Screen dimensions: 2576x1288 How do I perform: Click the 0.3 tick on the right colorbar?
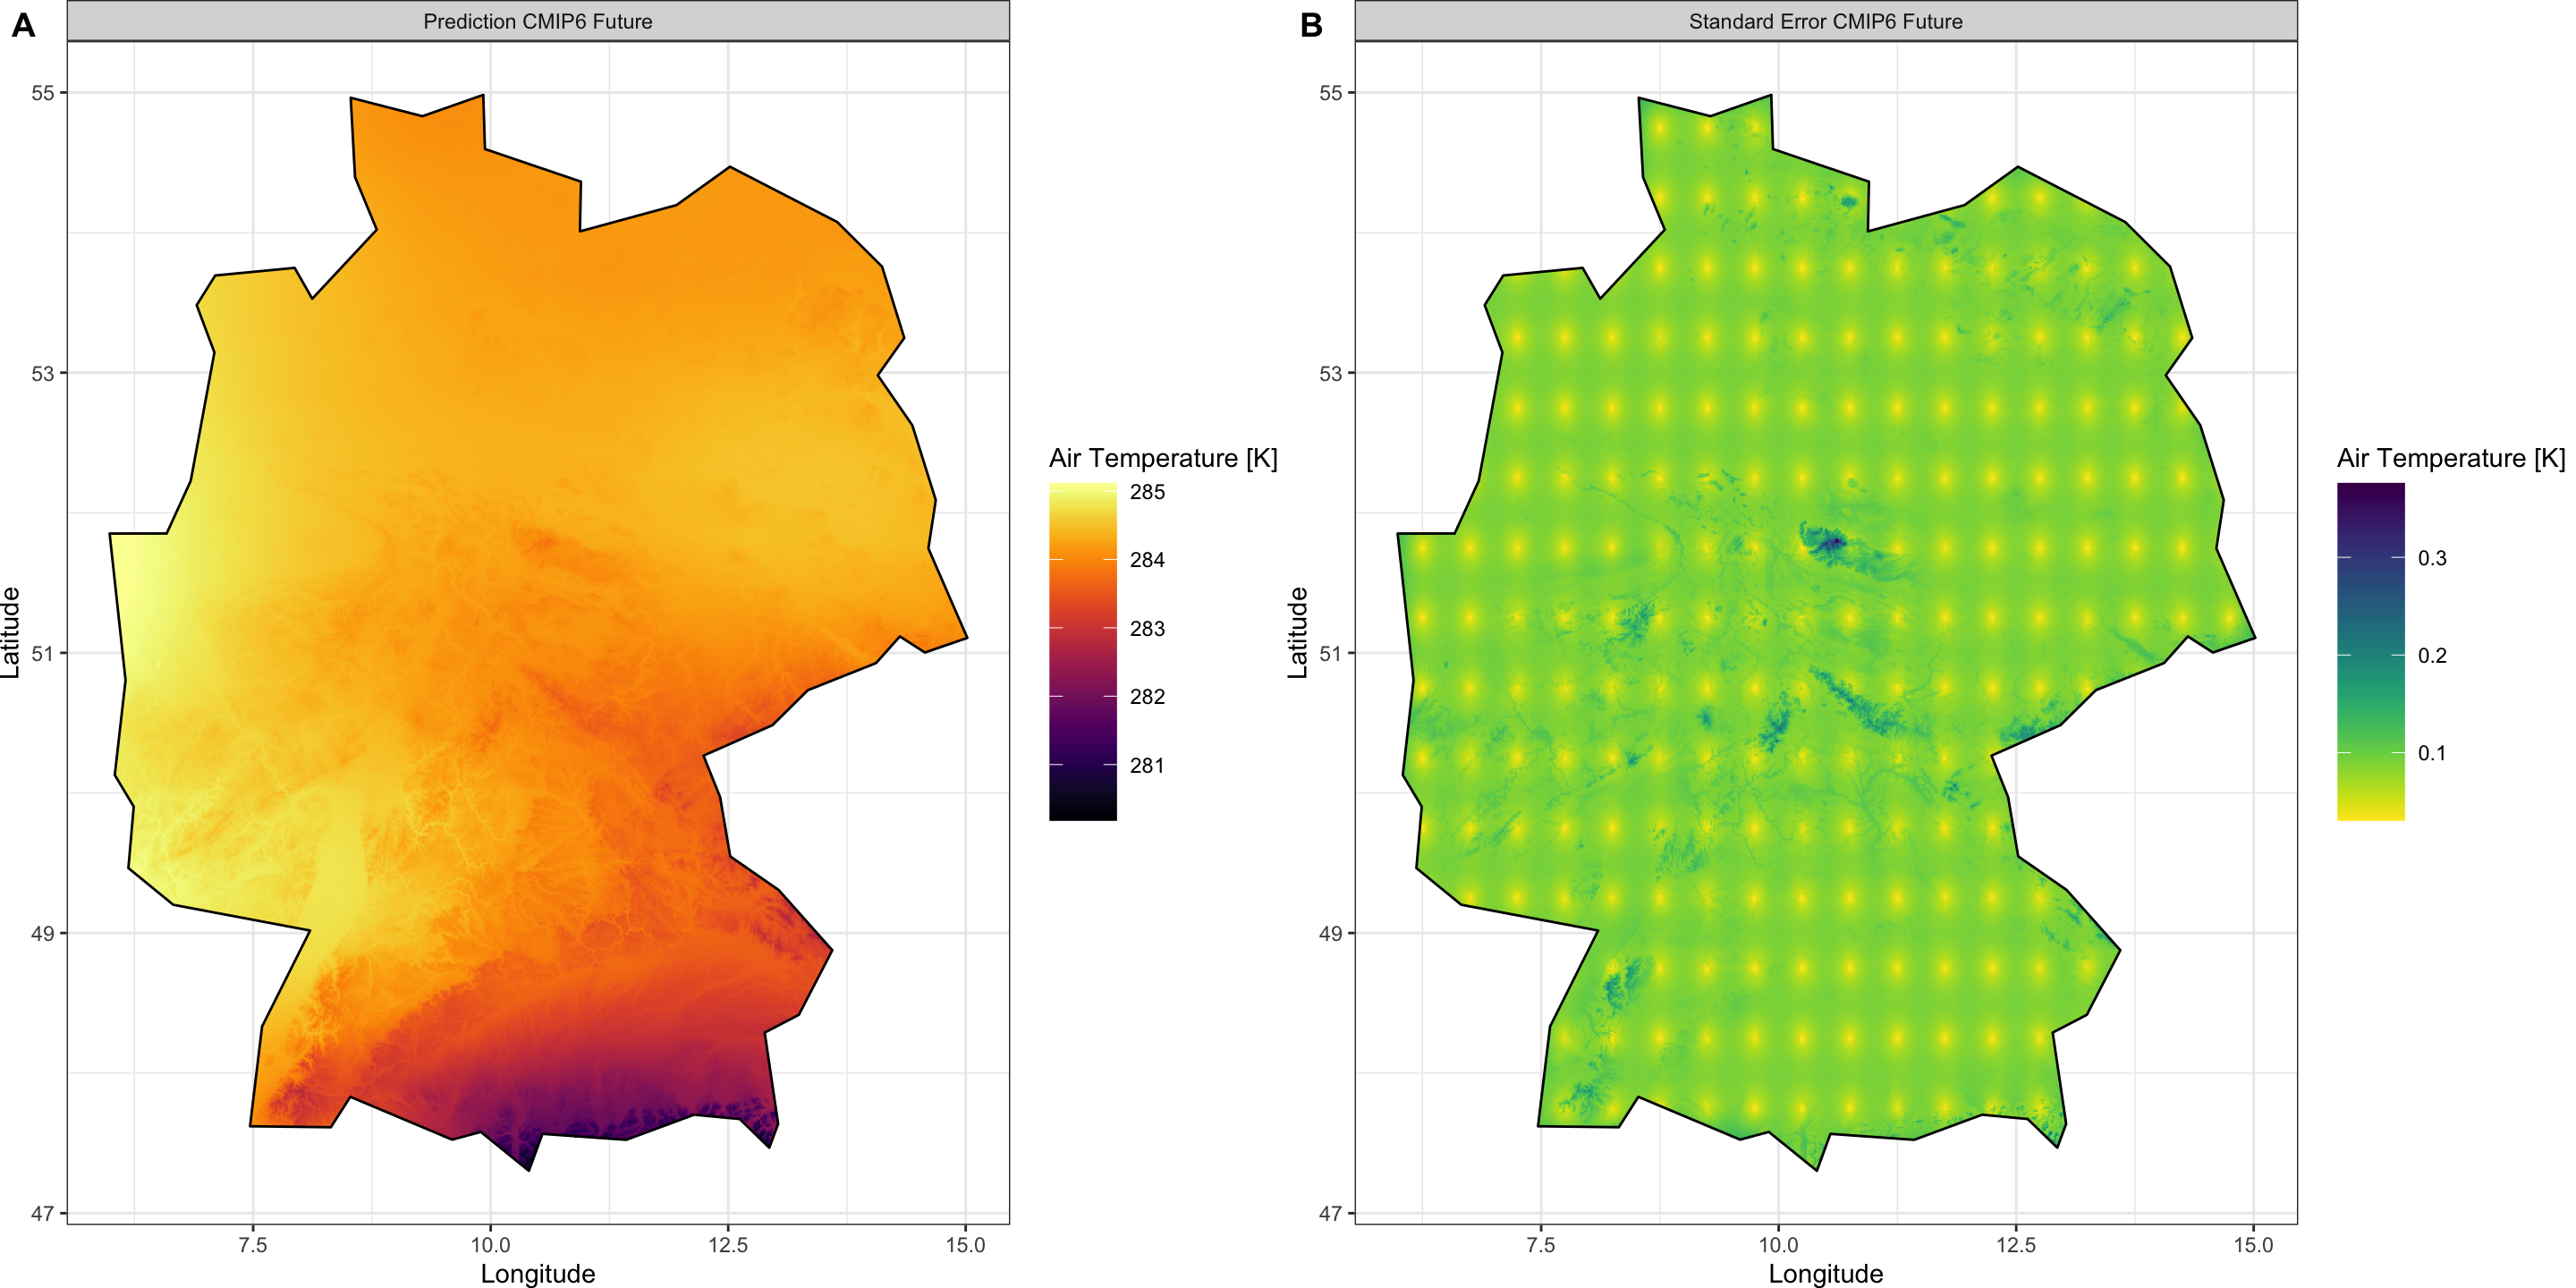click(2431, 558)
